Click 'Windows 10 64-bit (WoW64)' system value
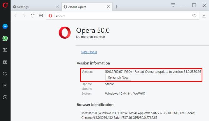The image size is (209, 121). 125,94
